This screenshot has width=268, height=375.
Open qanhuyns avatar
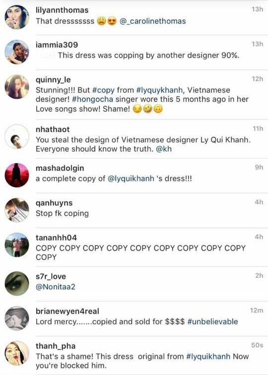pos(17,210)
